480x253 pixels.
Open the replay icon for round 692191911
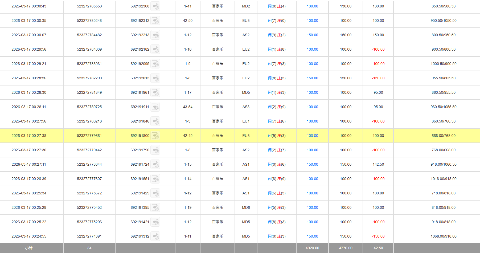(x=155, y=107)
